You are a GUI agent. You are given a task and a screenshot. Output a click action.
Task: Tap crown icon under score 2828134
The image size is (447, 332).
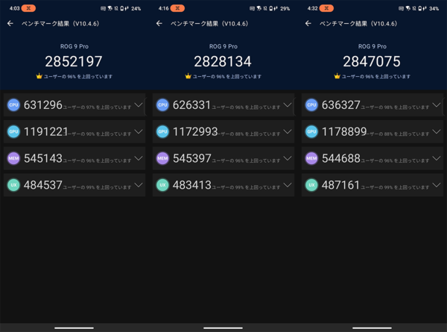188,76
